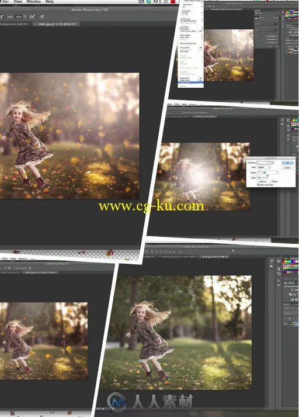The width and height of the screenshot is (299, 417).
Task: Toggle tablet pressure size icon in options bar
Action: pos(42,17)
